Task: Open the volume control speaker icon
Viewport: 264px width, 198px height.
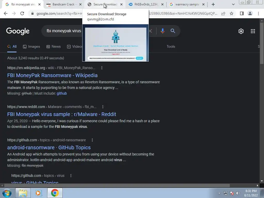Action: [238, 193]
